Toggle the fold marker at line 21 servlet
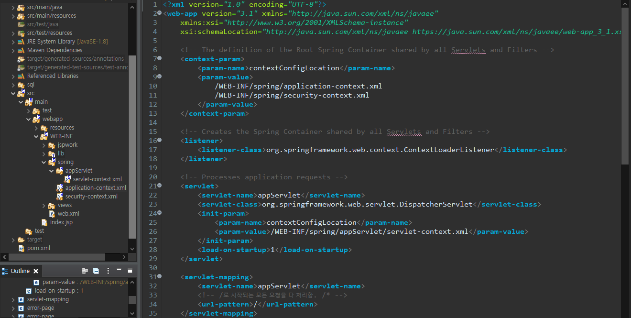This screenshot has height=318, width=631. 160,186
